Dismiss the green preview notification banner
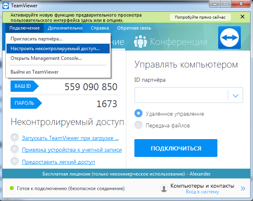253x201 pixels. point(242,17)
